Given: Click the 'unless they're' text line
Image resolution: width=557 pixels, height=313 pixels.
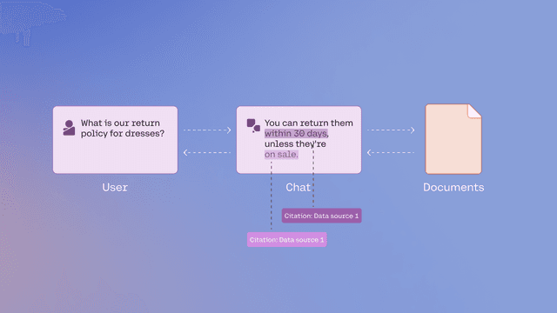Looking at the screenshot, I should coord(295,144).
